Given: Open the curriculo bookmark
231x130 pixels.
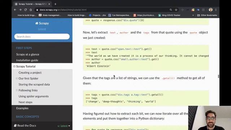Looking at the screenshot, I should (x=144, y=15).
